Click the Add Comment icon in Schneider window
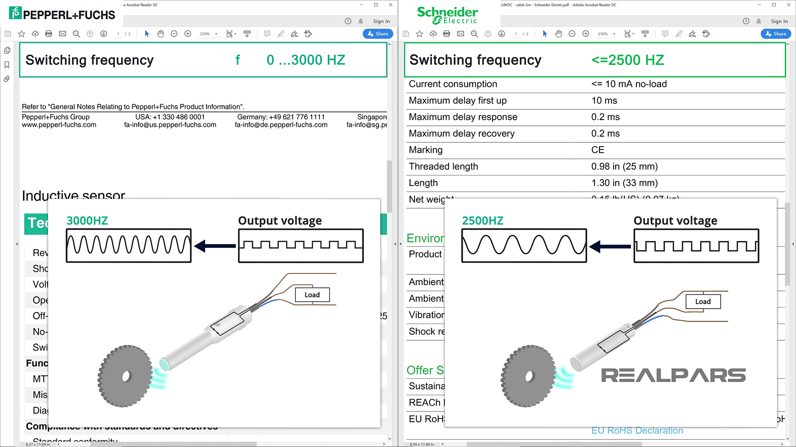The height and width of the screenshot is (447, 796). [665, 34]
